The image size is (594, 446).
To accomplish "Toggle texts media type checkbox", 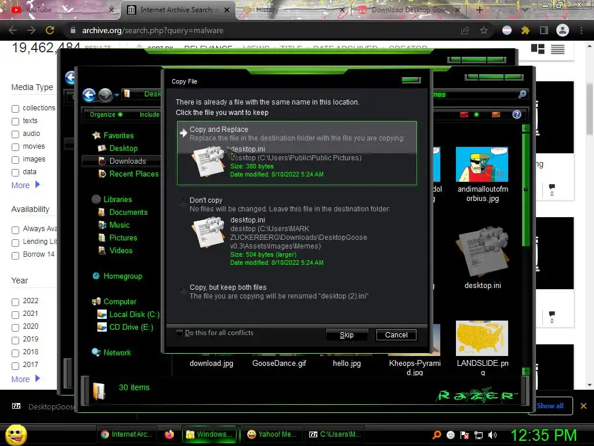I will pos(15,122).
